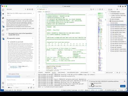Viewport: 128px width, 96px height.
Task: Clear output with the panel clear icon
Action: (117, 73)
